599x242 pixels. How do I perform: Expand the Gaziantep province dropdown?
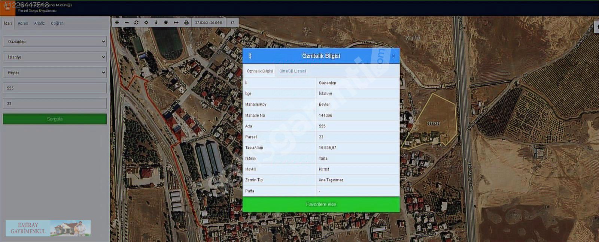pos(55,42)
